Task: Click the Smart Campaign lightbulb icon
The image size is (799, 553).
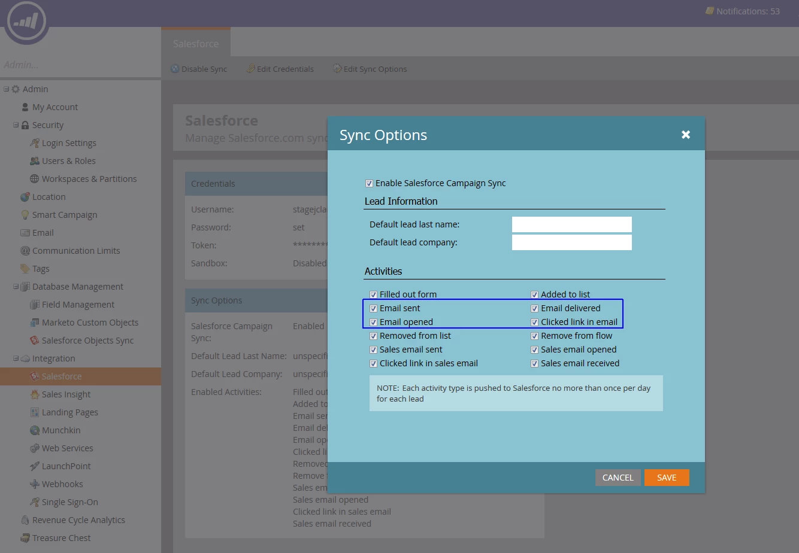Action: [25, 215]
